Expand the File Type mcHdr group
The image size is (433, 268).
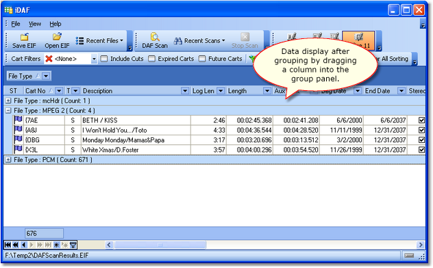pyautogui.click(x=8, y=100)
